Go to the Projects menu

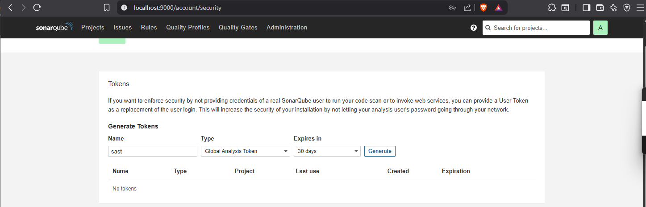92,28
